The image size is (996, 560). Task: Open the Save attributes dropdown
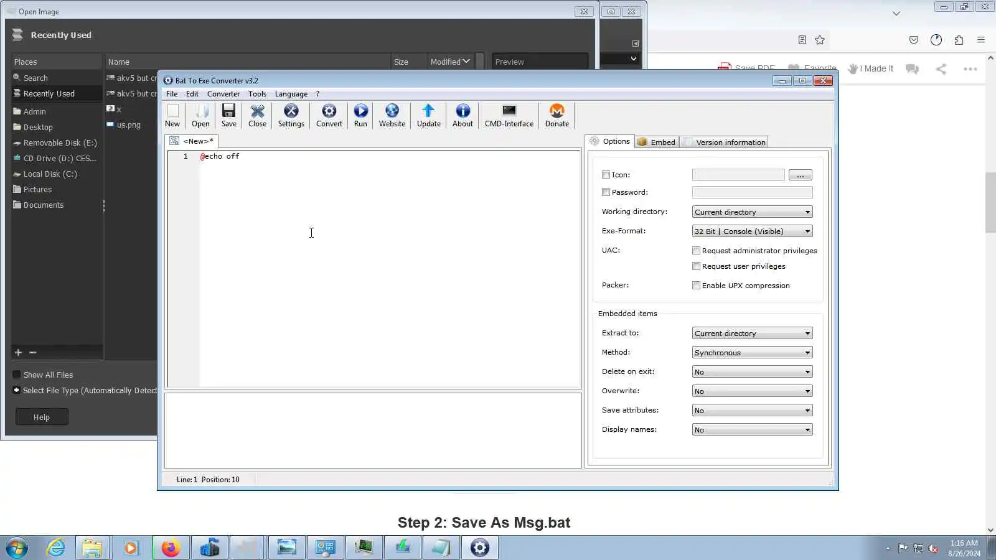752,411
